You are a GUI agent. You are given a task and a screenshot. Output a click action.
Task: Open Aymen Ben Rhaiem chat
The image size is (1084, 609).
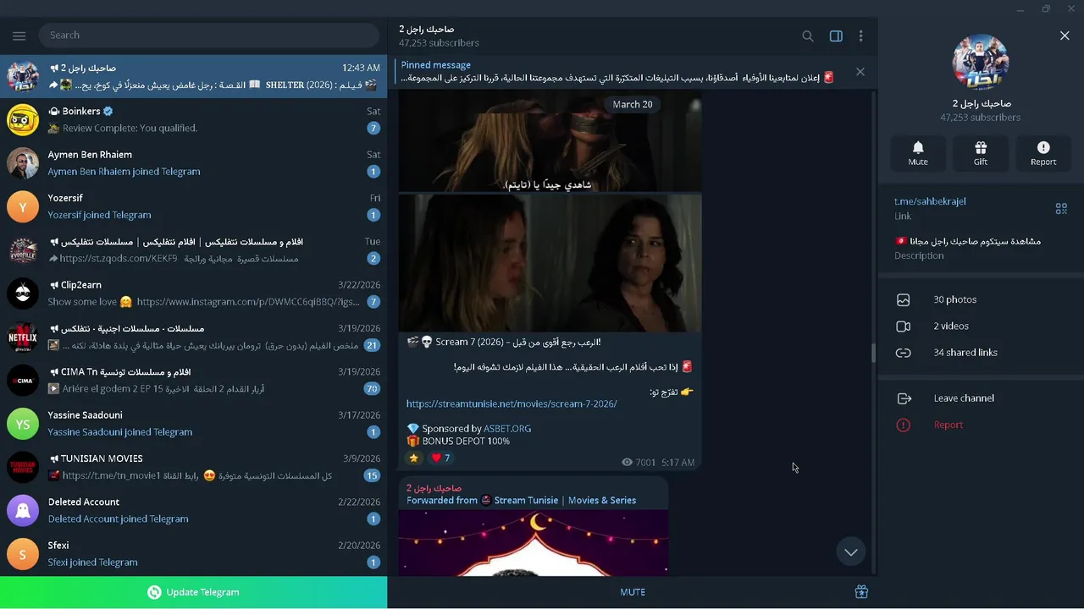point(193,163)
